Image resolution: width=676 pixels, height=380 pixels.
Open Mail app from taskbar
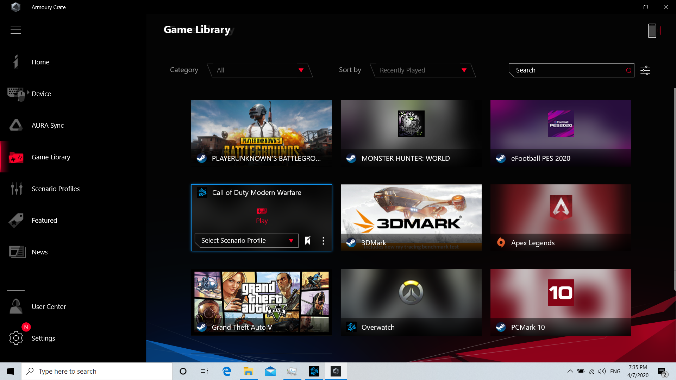270,371
